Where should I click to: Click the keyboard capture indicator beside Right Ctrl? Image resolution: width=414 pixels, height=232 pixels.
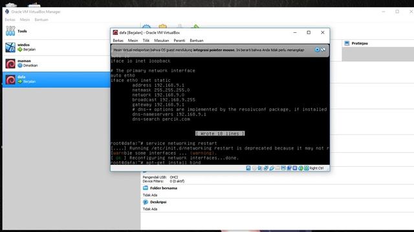tap(306, 168)
